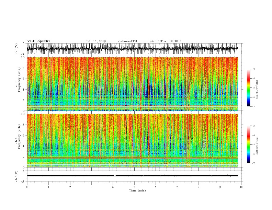Click the "-3" tick on ch.1 color bar

pyautogui.click(x=253, y=69)
